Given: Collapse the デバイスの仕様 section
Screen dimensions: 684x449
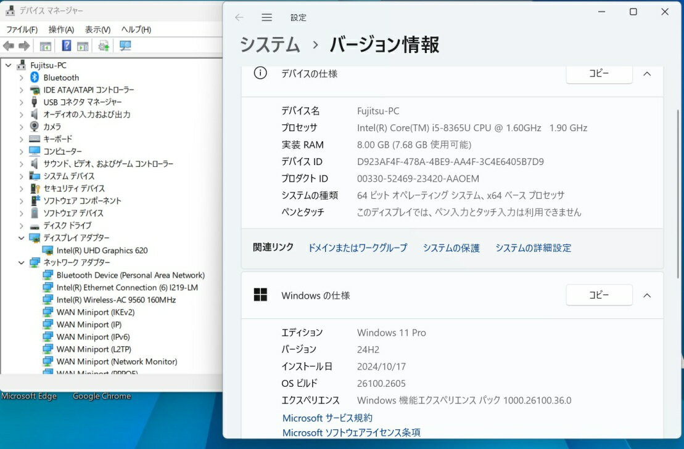Looking at the screenshot, I should tap(647, 73).
